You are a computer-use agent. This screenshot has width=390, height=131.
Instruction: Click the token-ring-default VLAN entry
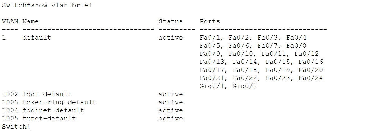coord(59,102)
